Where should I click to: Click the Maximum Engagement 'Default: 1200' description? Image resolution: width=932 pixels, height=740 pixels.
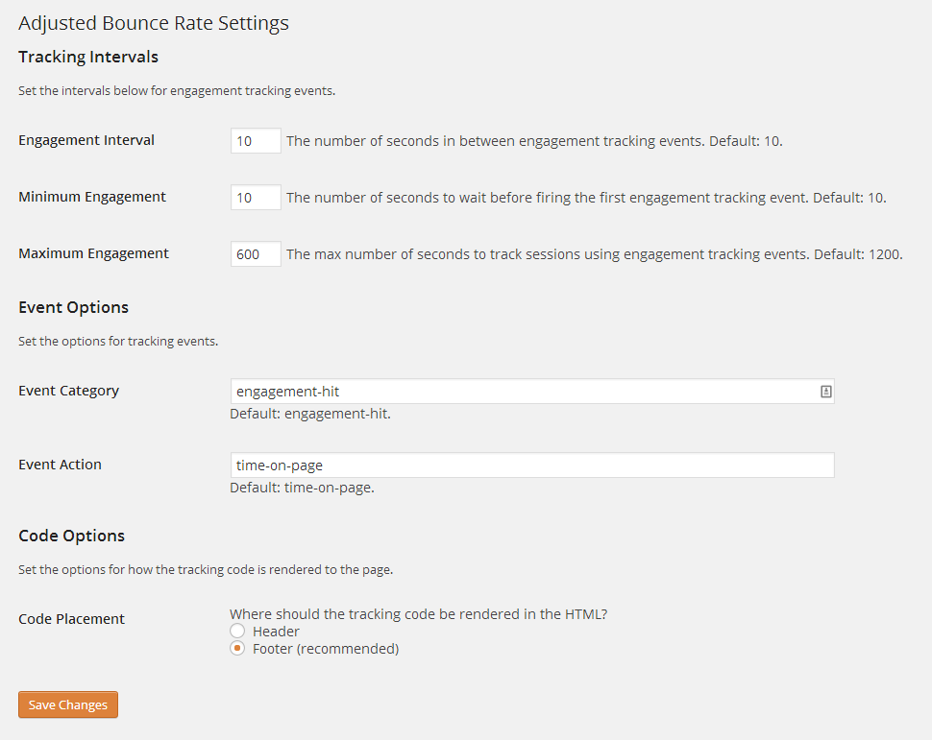(595, 254)
